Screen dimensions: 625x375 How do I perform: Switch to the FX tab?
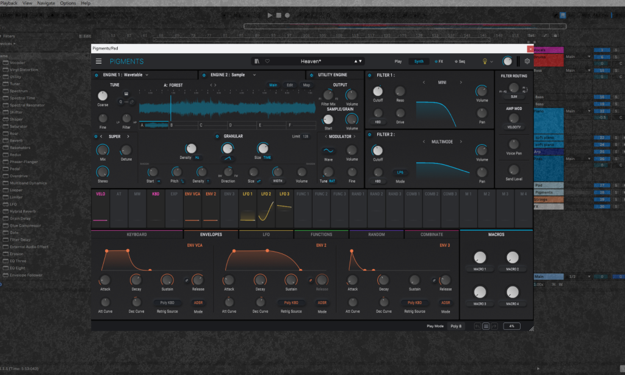coord(439,62)
